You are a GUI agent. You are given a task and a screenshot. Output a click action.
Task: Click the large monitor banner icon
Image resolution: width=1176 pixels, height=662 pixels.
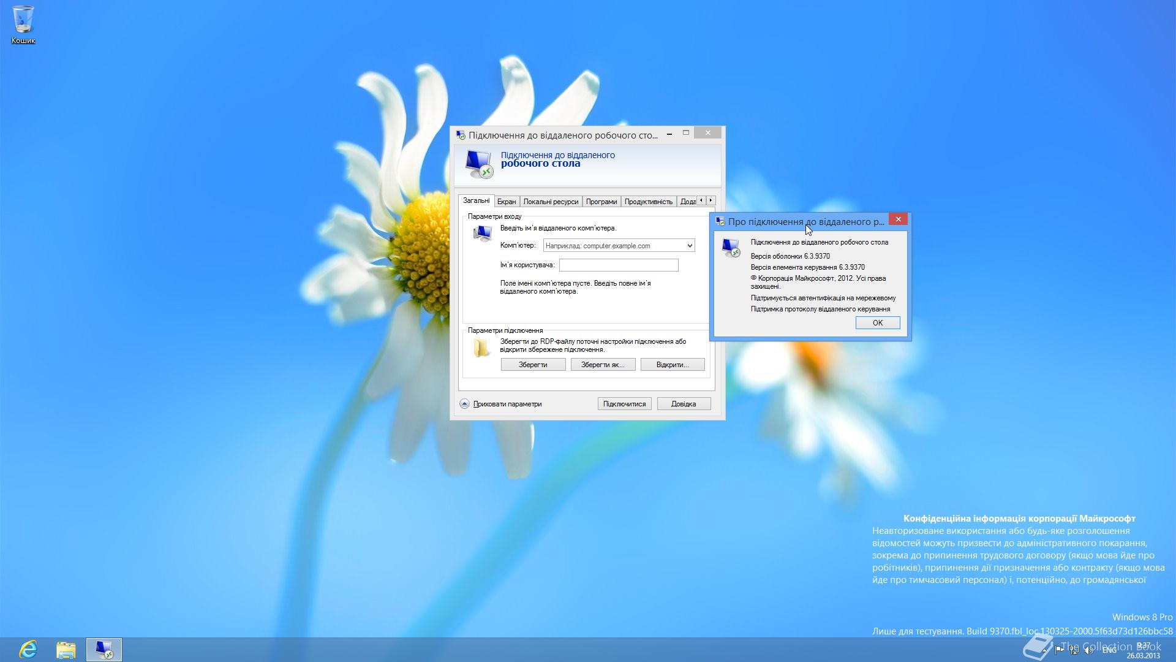pyautogui.click(x=478, y=163)
